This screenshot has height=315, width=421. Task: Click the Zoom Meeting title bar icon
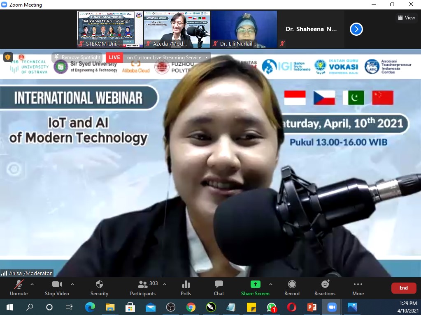tap(4, 5)
